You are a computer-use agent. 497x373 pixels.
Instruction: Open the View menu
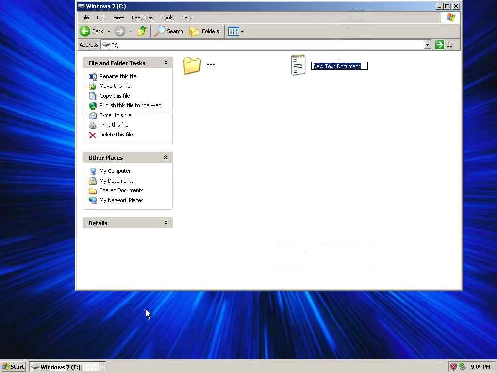(x=118, y=17)
